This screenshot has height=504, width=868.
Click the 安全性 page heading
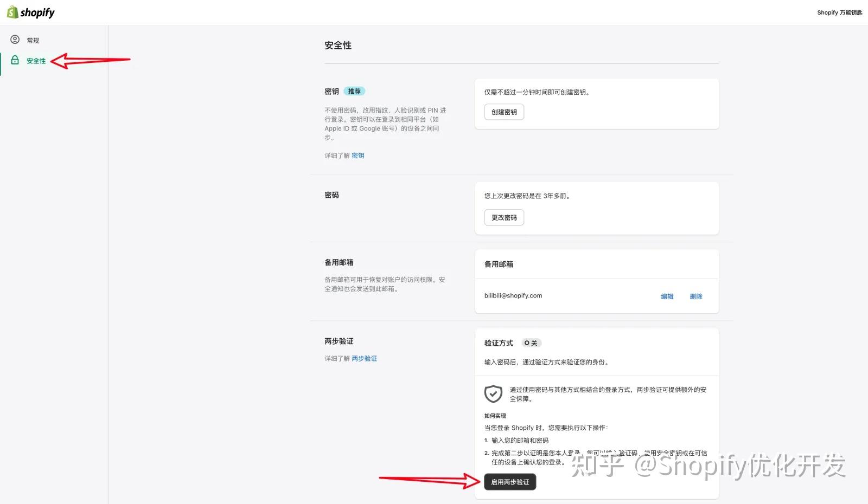338,46
